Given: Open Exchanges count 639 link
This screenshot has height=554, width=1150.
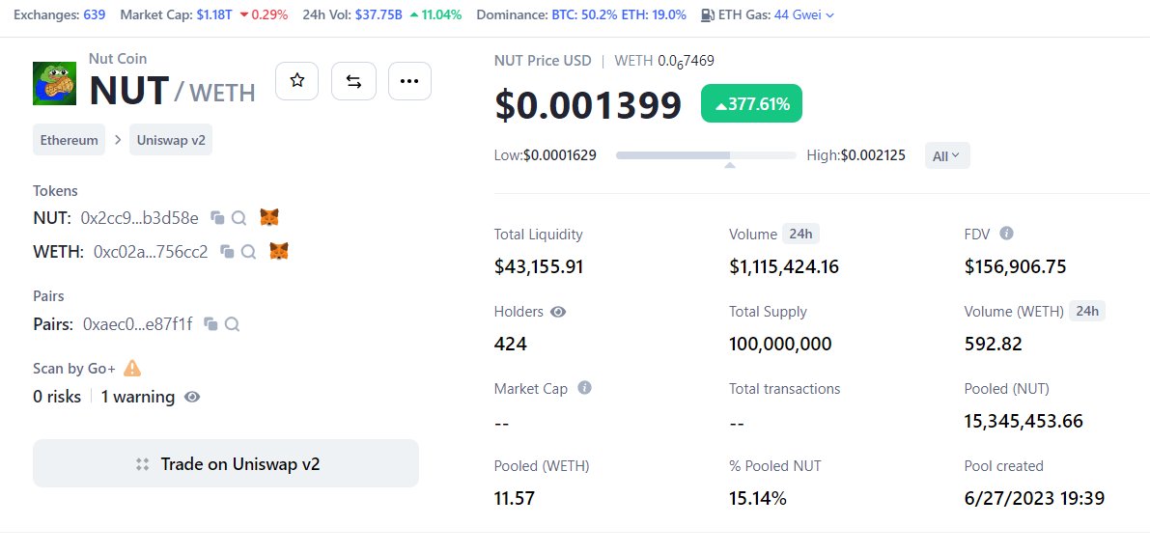Looking at the screenshot, I should click(x=94, y=14).
